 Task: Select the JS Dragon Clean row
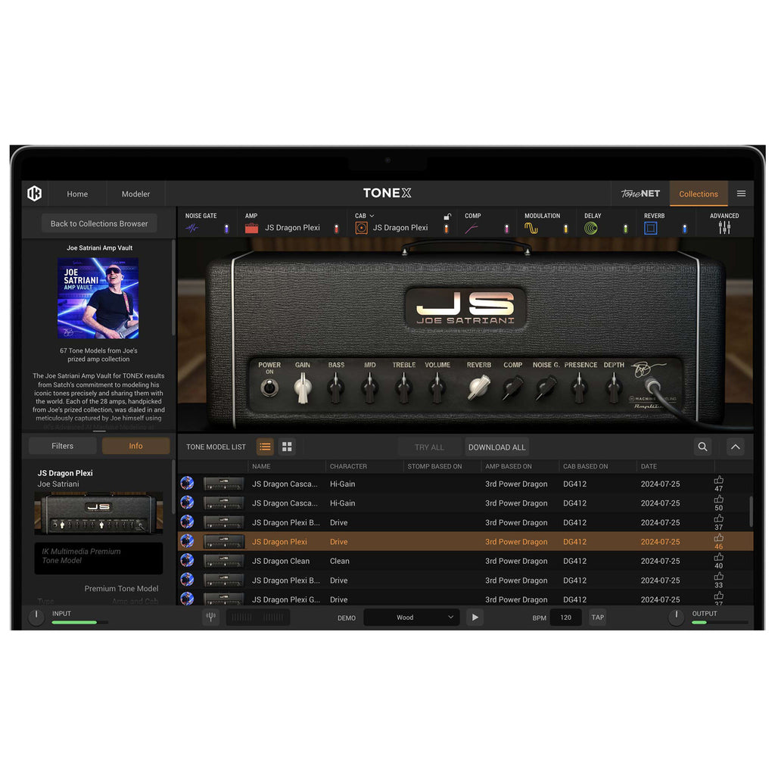point(465,561)
